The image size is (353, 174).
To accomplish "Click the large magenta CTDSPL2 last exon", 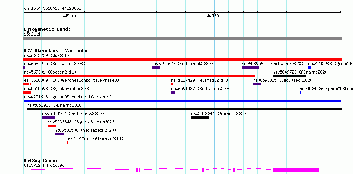I will [296, 170].
